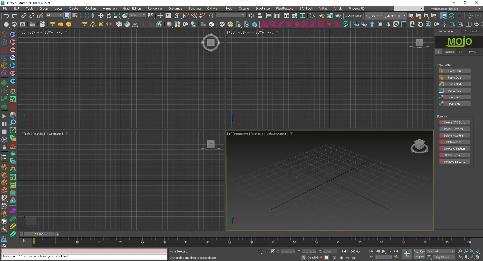The height and width of the screenshot is (261, 483).
Task: Open the named selection sets dropdown
Action: [230, 15]
